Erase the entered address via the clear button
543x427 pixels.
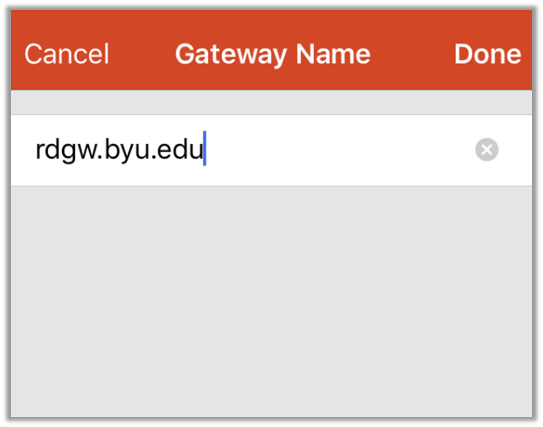click(486, 149)
